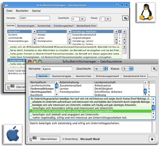This screenshot has width=161, height=149.
Task: Click the Tux penguin logo
Action: click(x=146, y=12)
